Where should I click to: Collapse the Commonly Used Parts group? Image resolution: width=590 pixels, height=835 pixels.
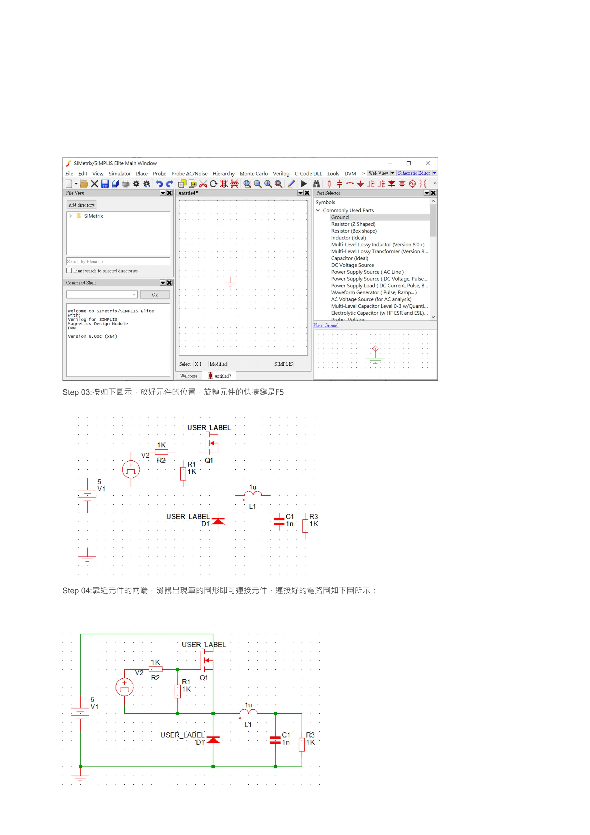tap(318, 210)
